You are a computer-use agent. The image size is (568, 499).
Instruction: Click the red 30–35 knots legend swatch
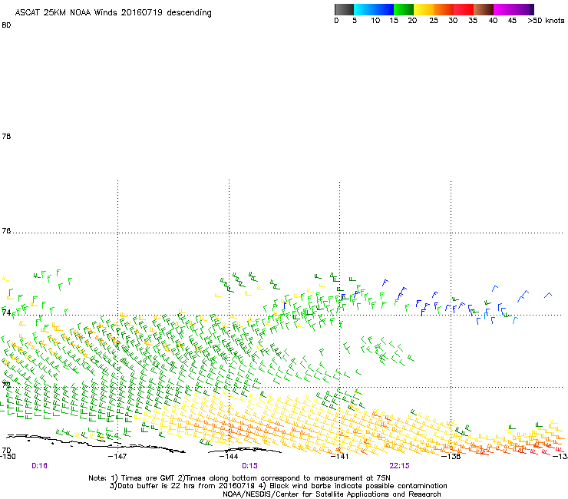coord(464,9)
